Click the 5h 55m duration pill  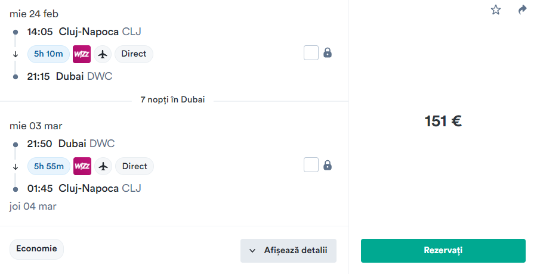pyautogui.click(x=49, y=166)
